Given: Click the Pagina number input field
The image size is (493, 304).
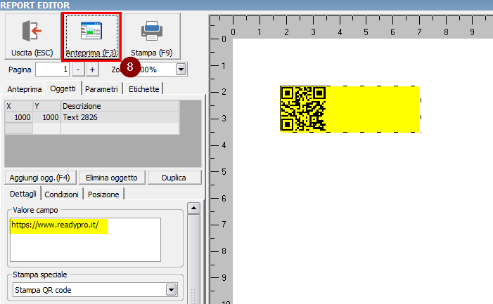Looking at the screenshot, I should tap(53, 70).
